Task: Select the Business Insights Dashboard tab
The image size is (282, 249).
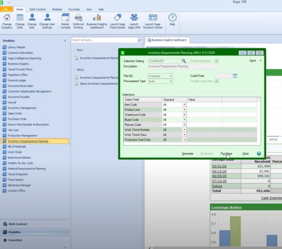Action: pos(167,40)
